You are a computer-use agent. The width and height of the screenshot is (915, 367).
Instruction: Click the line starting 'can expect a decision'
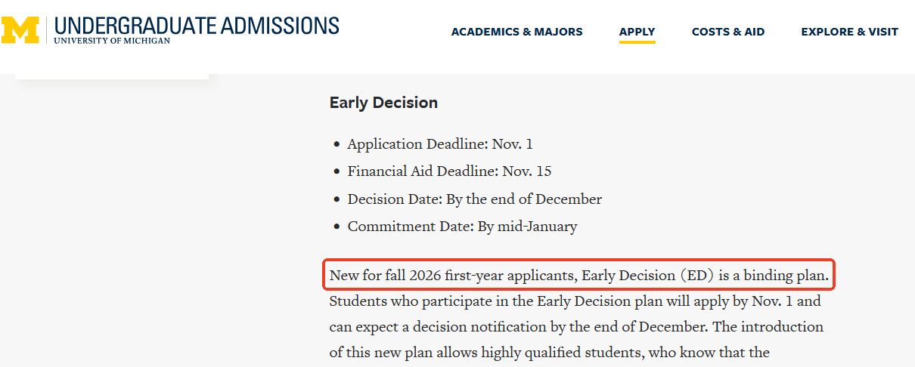pyautogui.click(x=575, y=327)
